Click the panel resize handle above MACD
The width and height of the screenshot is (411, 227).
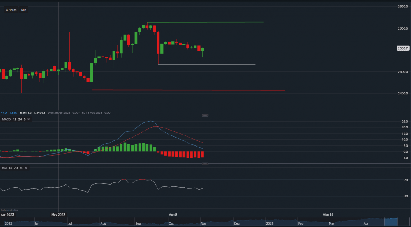(205, 115)
